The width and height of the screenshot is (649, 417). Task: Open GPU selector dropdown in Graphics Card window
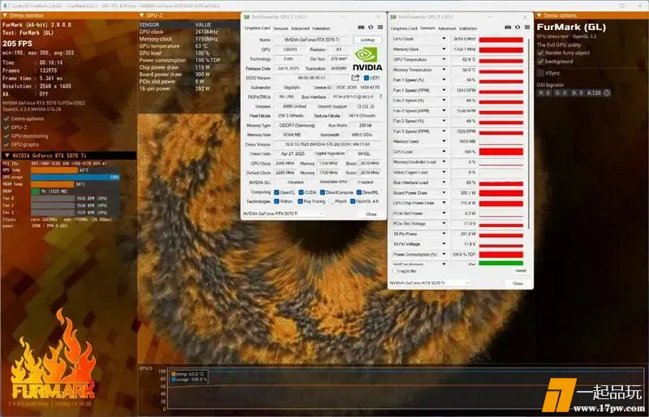(283, 213)
